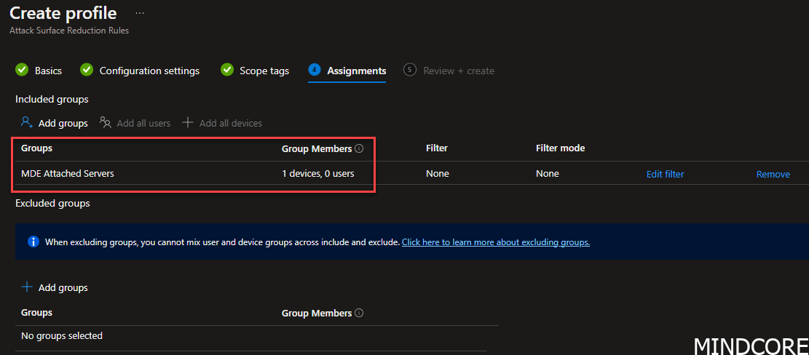The width and height of the screenshot is (809, 355).
Task: Click the step 4 circle icon
Action: [315, 70]
